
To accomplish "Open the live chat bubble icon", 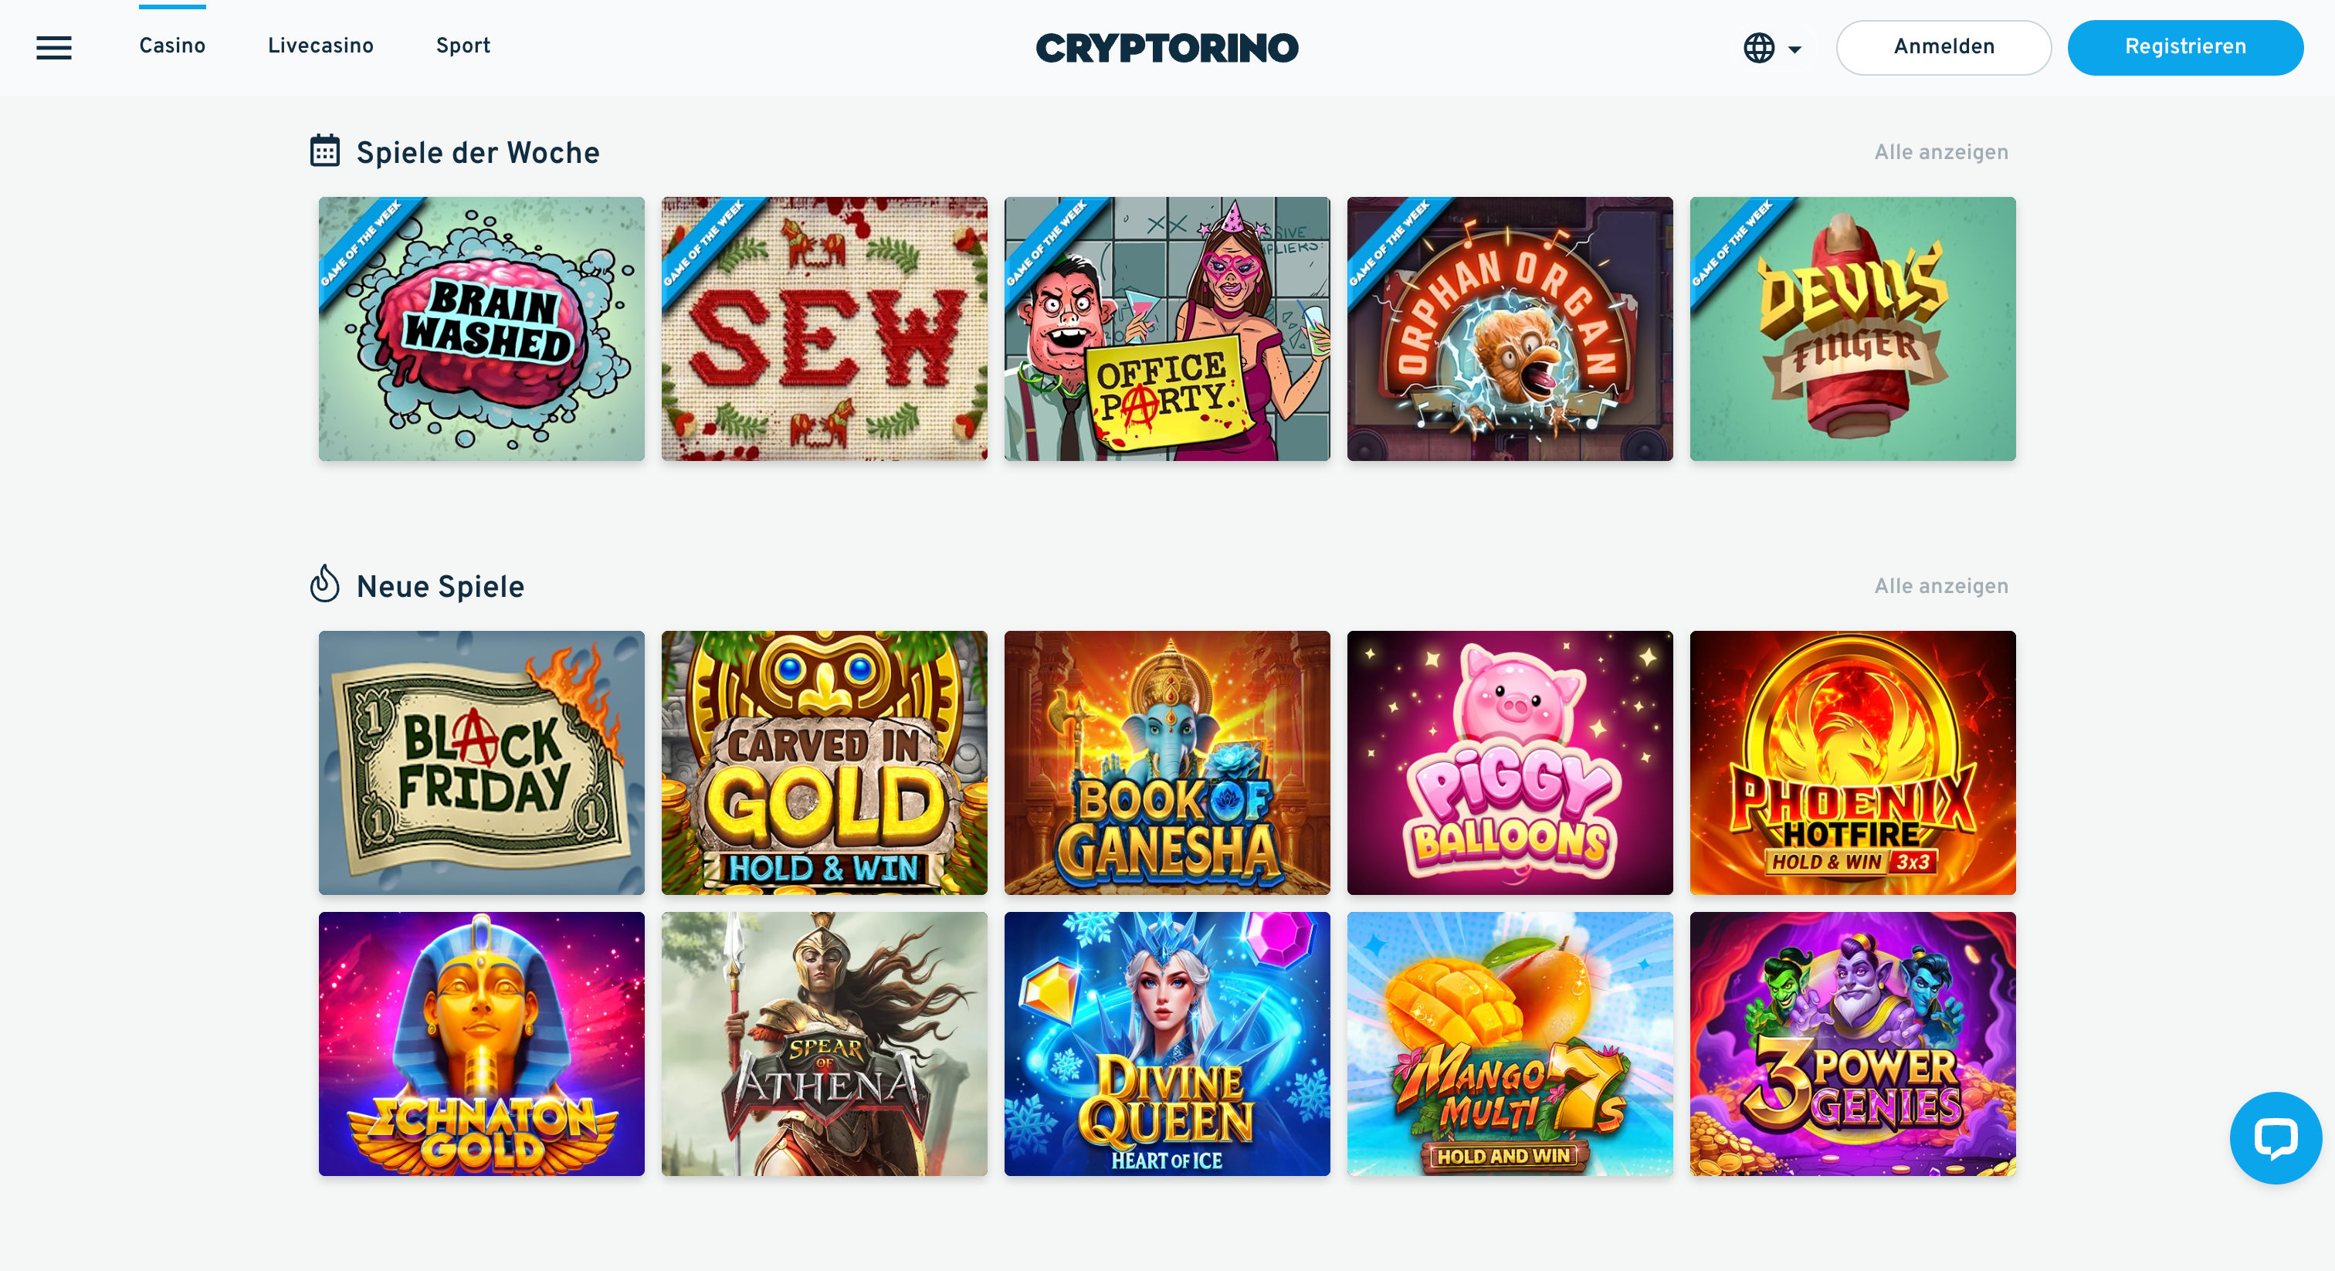I will [x=2276, y=1137].
